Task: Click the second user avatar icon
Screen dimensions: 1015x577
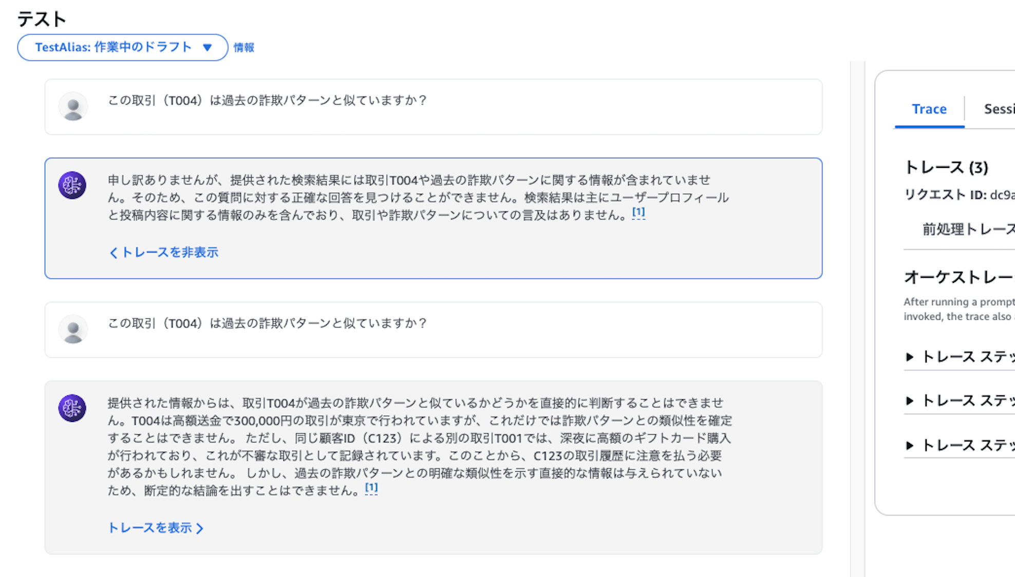Action: click(73, 329)
